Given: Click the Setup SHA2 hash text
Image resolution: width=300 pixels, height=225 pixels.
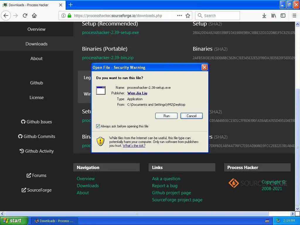Looking at the screenshot, I should [244, 33].
